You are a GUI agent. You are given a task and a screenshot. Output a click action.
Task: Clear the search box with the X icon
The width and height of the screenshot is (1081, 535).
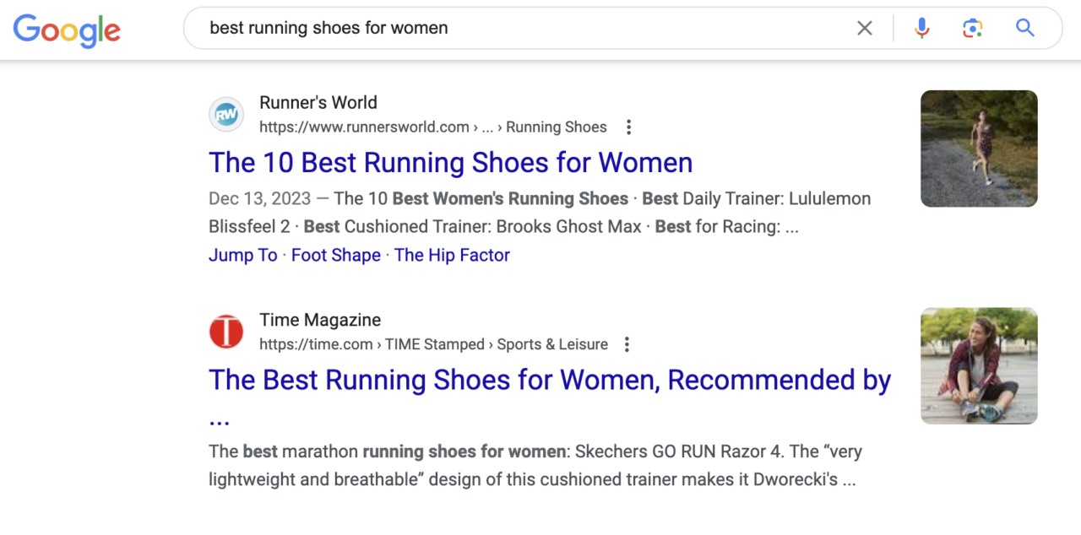click(x=865, y=29)
